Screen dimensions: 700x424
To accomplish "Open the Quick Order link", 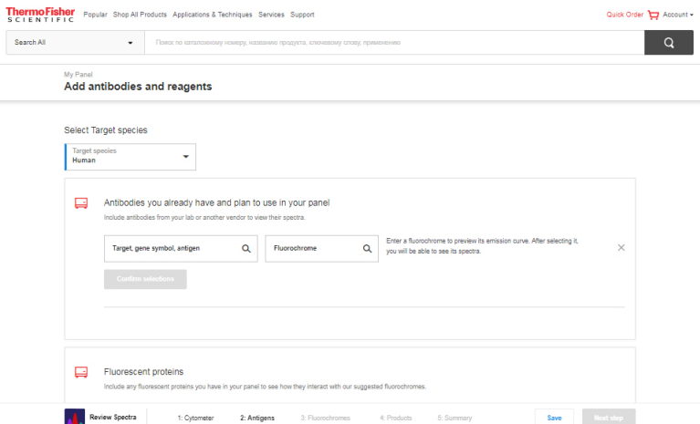I will coord(625,15).
